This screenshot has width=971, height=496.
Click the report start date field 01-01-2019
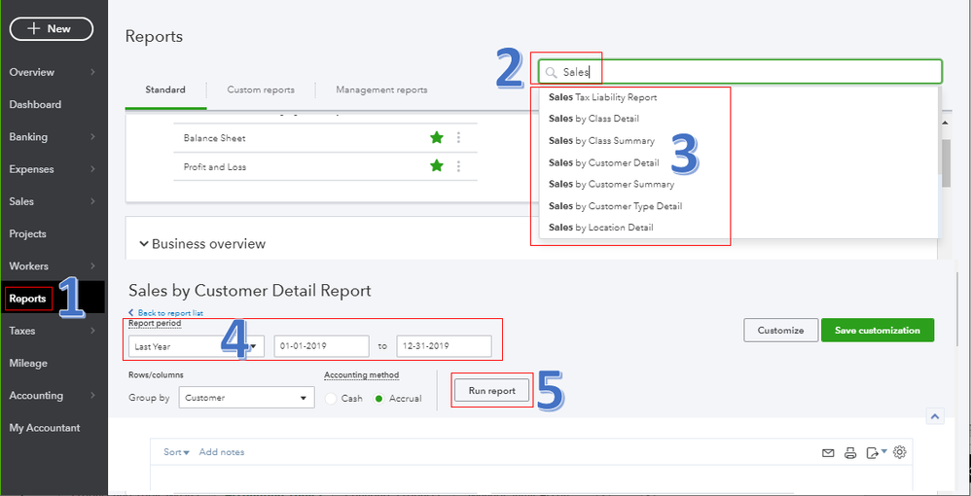(321, 346)
